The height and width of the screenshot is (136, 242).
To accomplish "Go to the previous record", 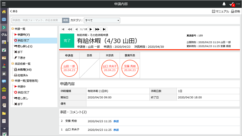I will (x=76, y=29).
